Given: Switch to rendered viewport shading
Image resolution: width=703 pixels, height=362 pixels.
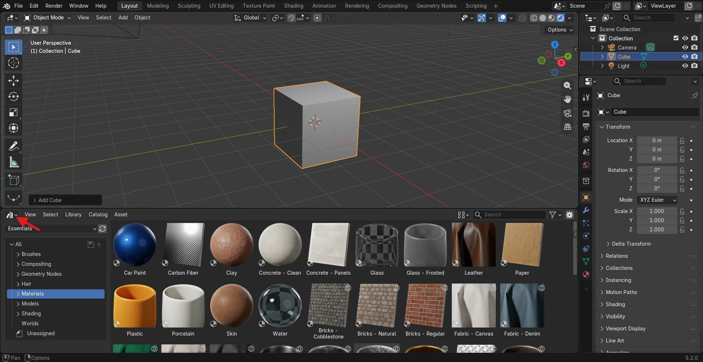Looking at the screenshot, I should [560, 18].
